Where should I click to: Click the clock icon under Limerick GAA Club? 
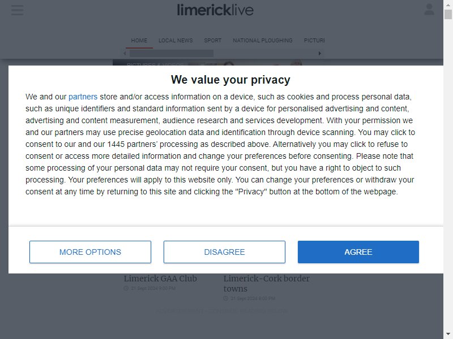126,288
